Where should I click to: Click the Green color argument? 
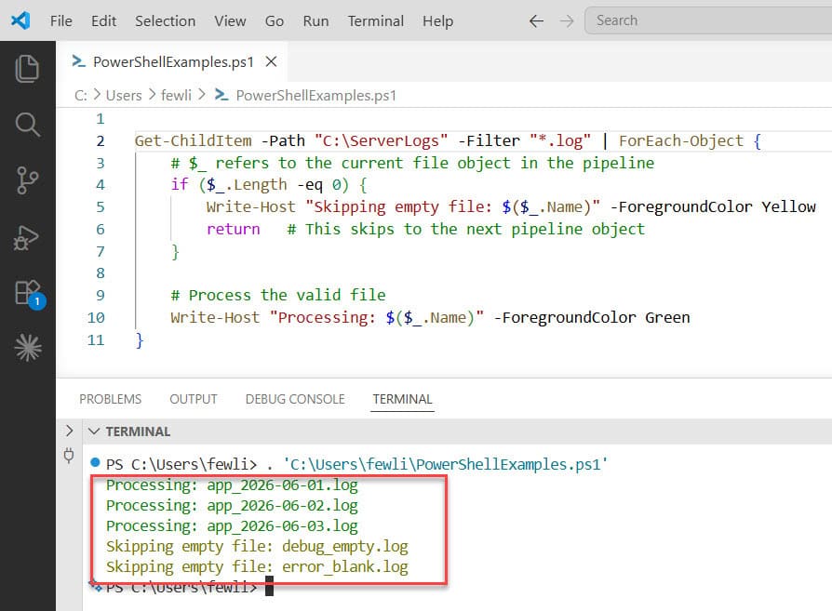pyautogui.click(x=667, y=318)
